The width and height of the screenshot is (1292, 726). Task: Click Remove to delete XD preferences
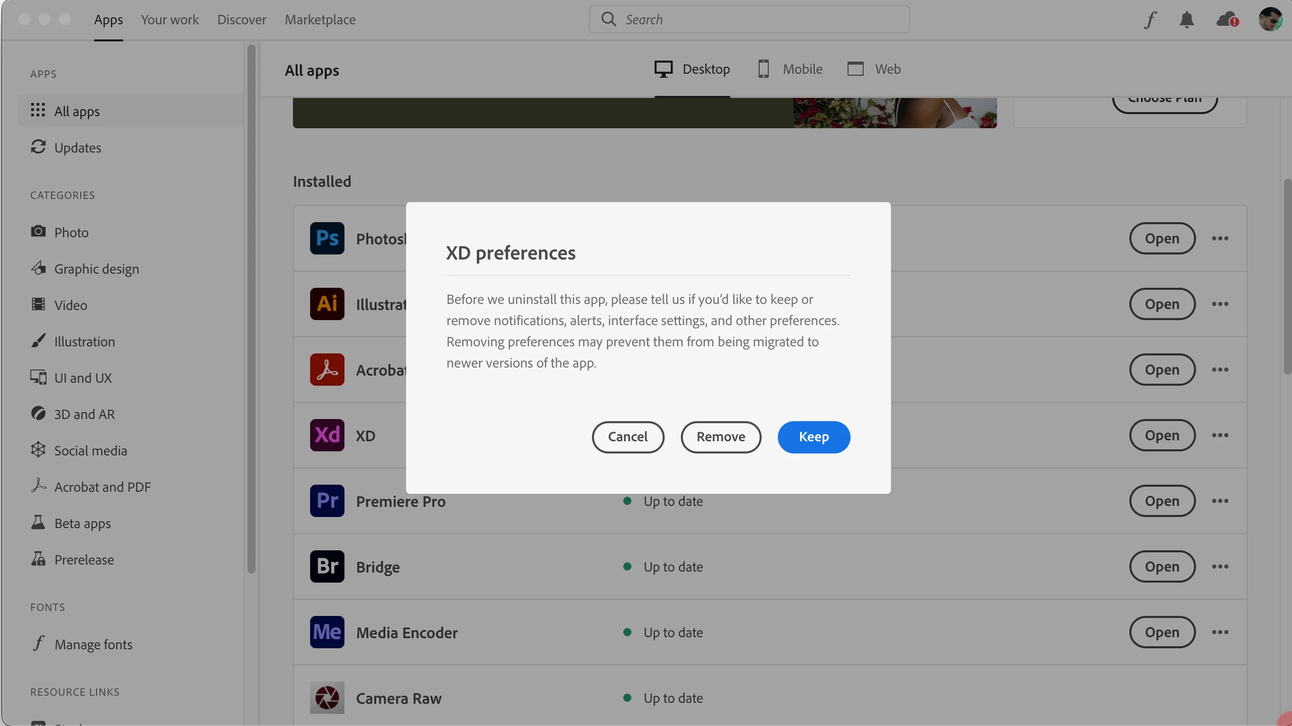[720, 437]
